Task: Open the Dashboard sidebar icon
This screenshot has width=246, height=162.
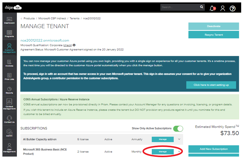Action: point(9,21)
